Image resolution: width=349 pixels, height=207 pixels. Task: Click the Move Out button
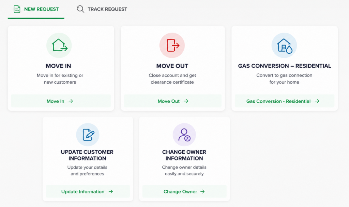[173, 101]
